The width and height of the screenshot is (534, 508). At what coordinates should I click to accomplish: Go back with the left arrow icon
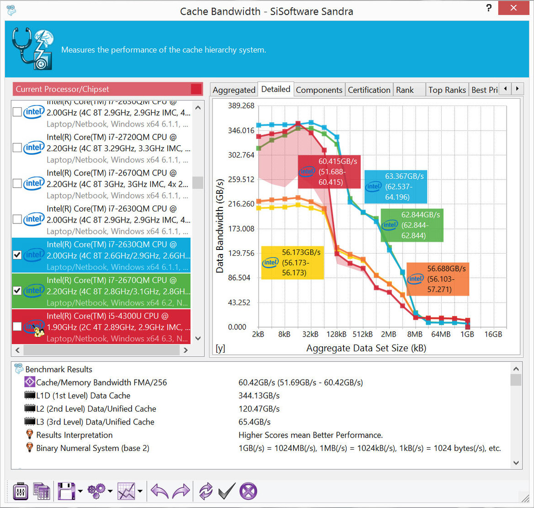pos(159,491)
